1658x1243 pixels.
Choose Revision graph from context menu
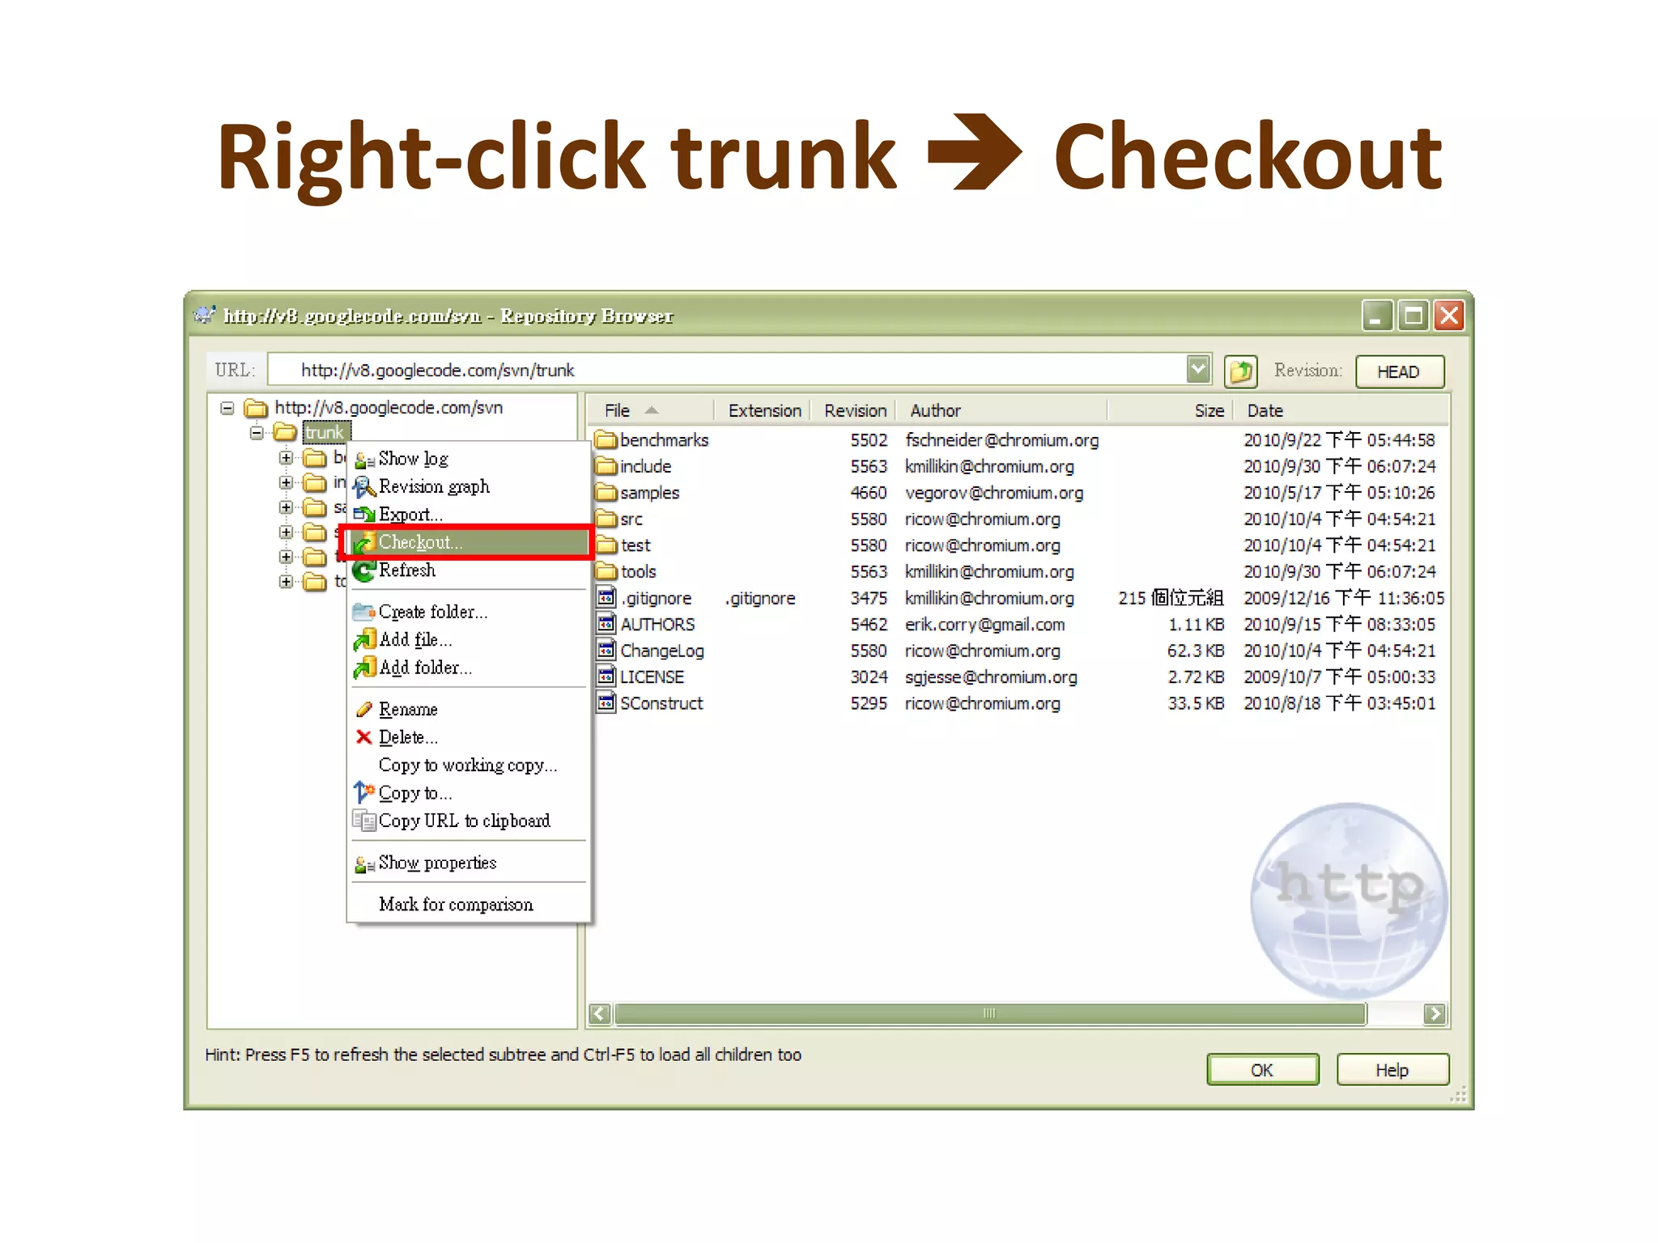470,487
